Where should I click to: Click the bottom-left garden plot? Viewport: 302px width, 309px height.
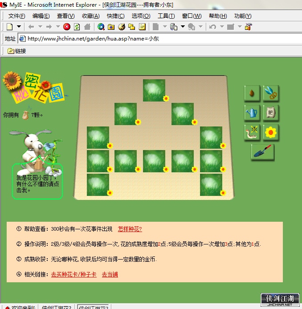pos(98,185)
